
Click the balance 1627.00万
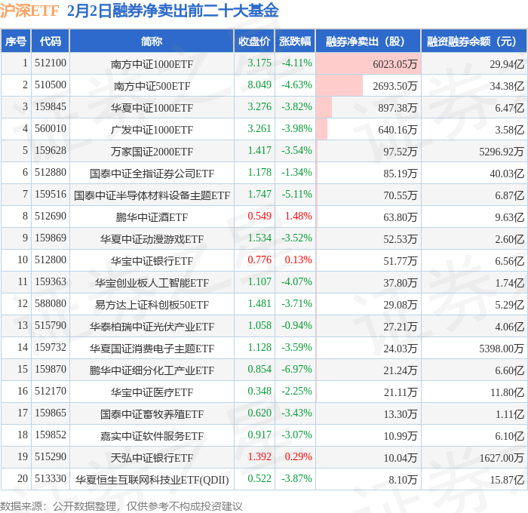[x=502, y=458]
